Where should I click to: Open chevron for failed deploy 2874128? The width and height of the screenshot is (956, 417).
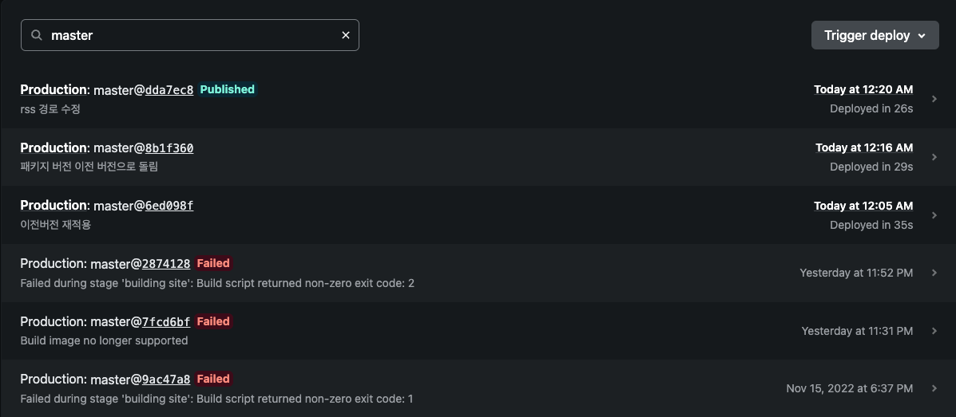[x=934, y=273]
